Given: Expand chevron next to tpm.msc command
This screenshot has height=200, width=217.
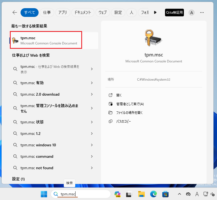Looking at the screenshot, I should [92, 156].
